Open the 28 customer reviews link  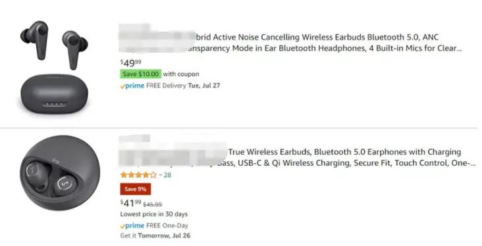[167, 175]
